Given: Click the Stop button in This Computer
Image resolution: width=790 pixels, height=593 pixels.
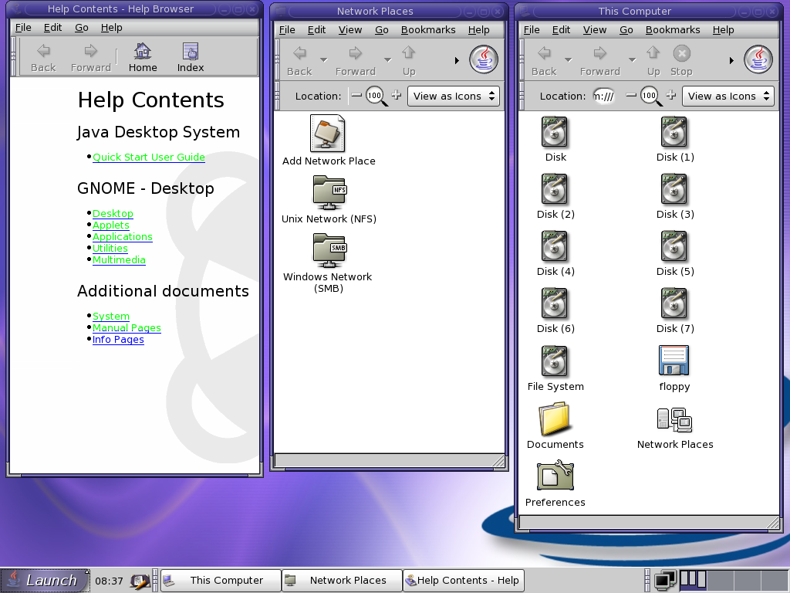Looking at the screenshot, I should coord(681,60).
